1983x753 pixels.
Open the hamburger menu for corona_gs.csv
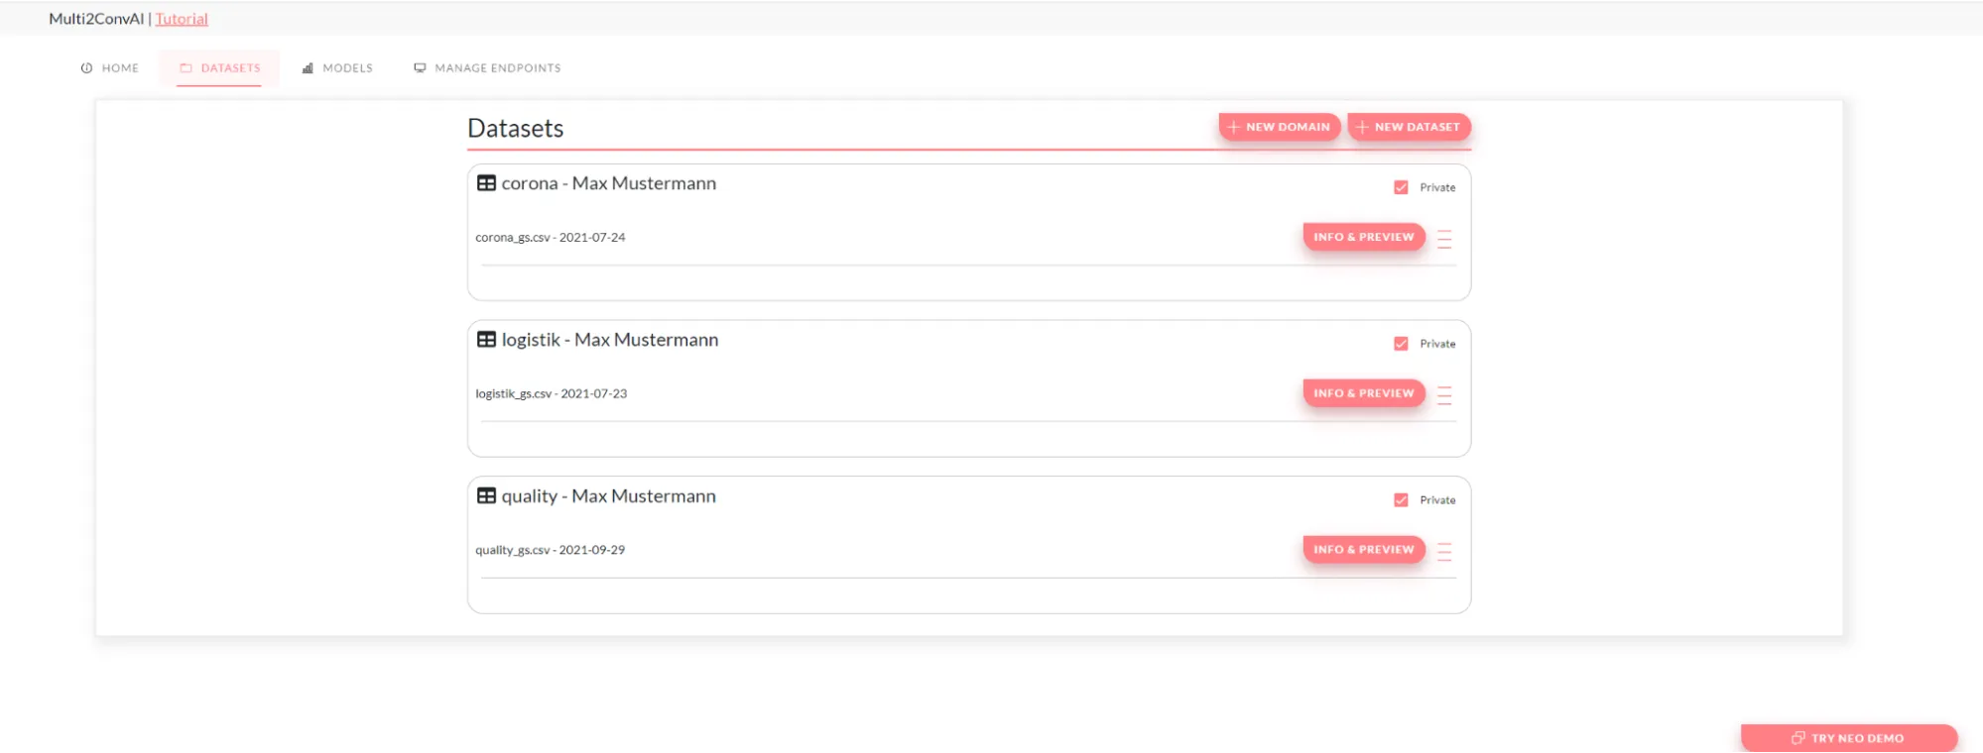1444,239
